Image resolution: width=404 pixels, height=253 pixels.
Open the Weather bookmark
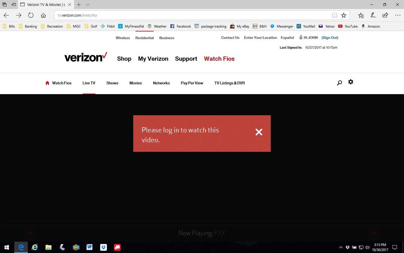[x=157, y=26]
